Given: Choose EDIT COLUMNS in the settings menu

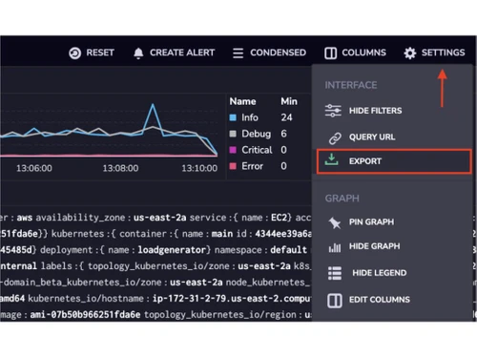Looking at the screenshot, I should pyautogui.click(x=380, y=300).
